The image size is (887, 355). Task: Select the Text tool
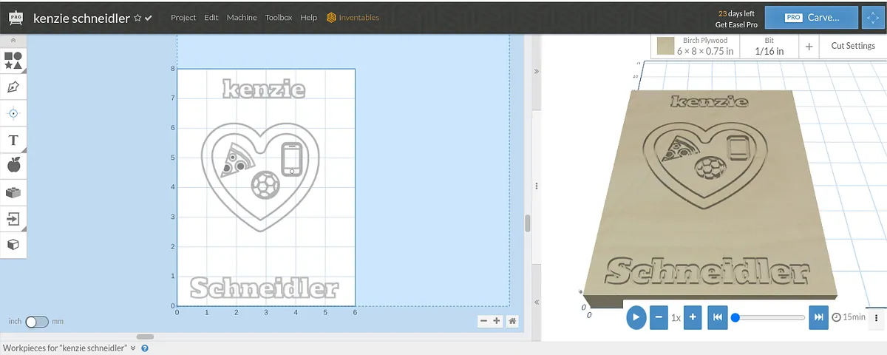(x=13, y=140)
